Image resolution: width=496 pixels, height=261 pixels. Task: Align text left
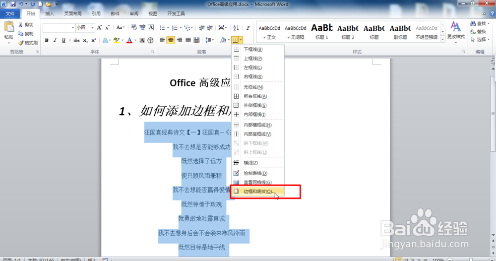pyautogui.click(x=162, y=40)
